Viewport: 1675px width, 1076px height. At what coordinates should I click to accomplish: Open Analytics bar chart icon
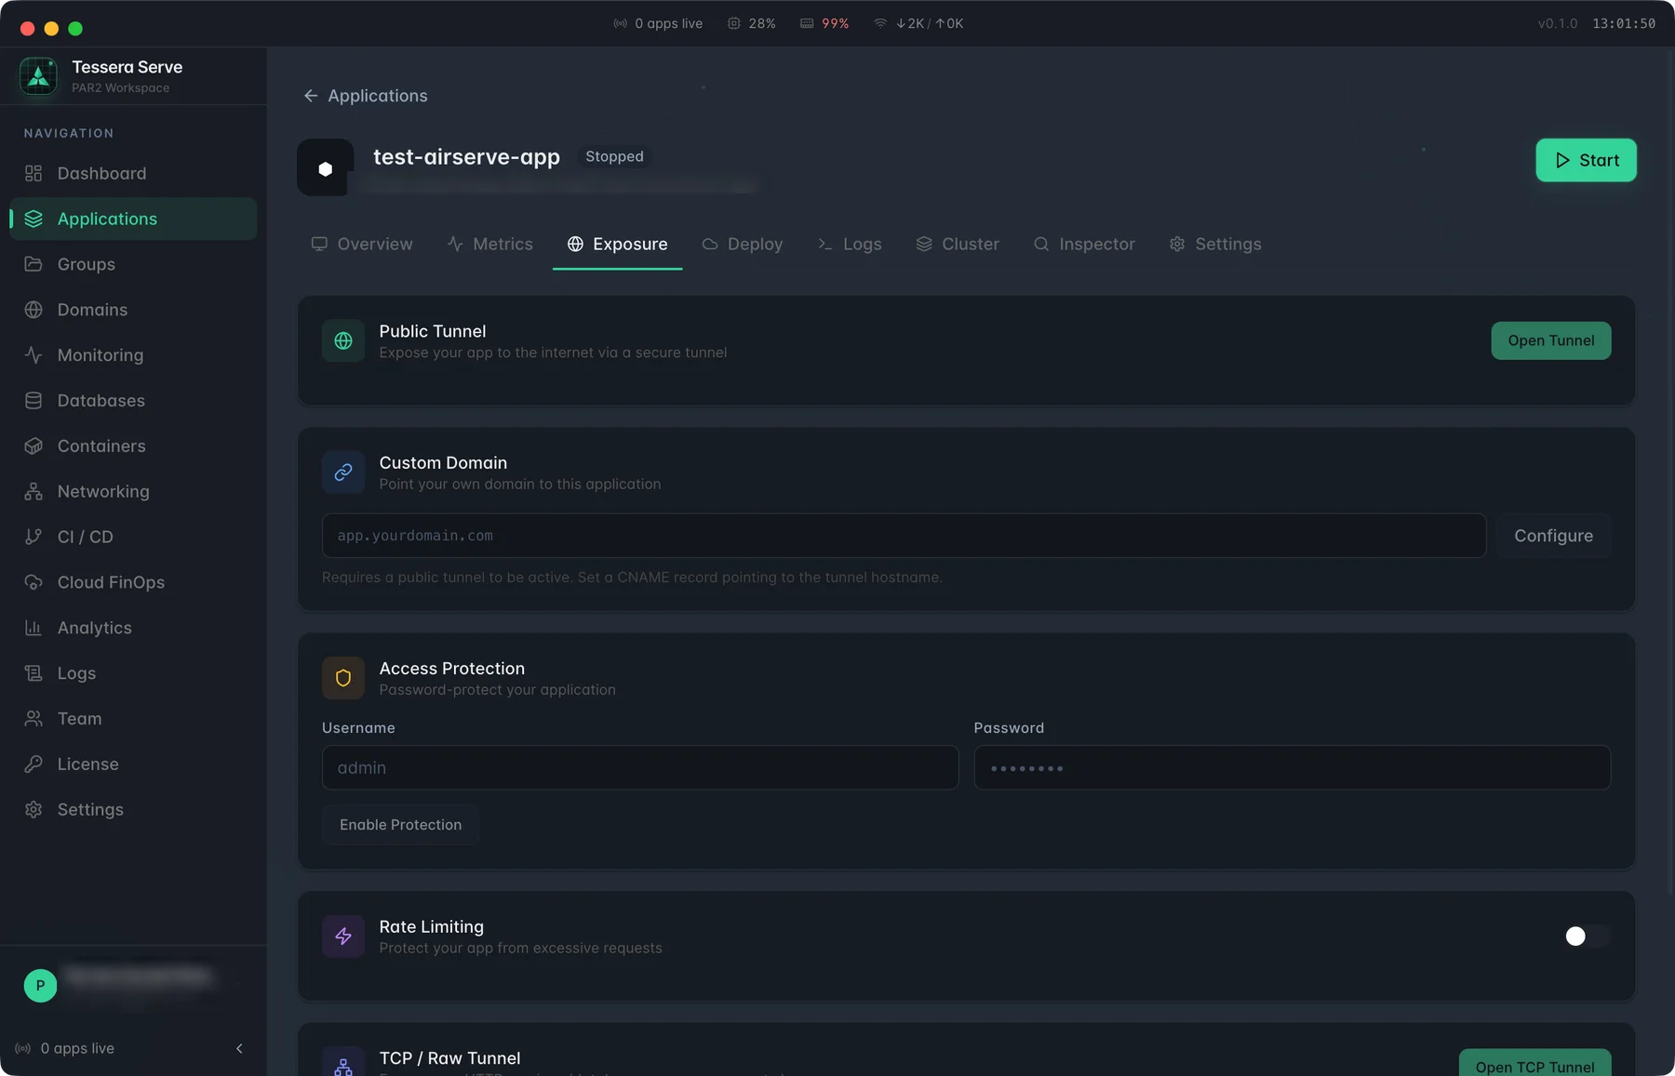click(x=33, y=628)
